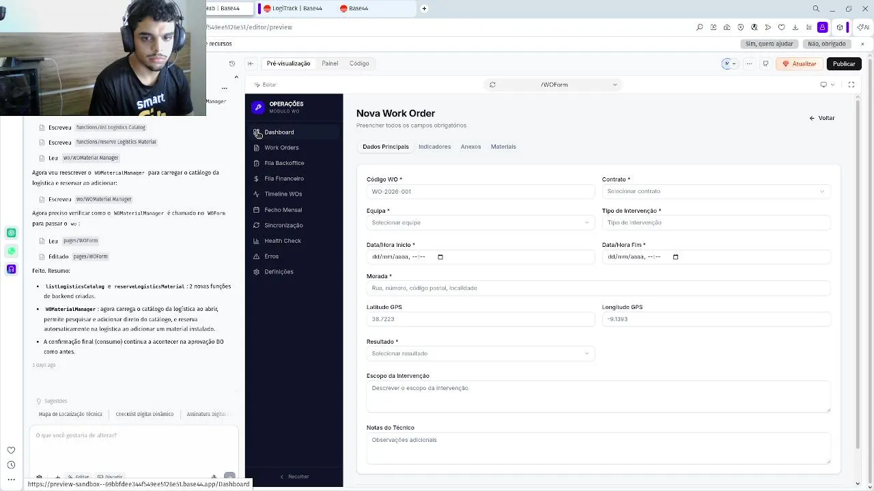The image size is (874, 491).
Task: Click the browser toolbar search magnifier icon
Action: (x=699, y=27)
